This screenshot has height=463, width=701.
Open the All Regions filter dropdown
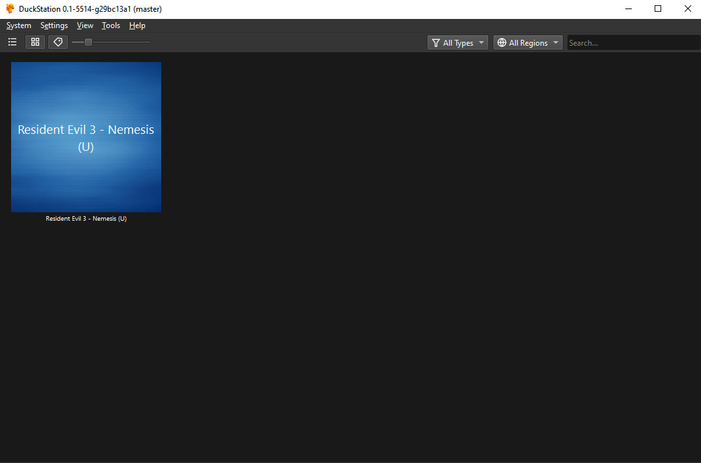click(528, 42)
